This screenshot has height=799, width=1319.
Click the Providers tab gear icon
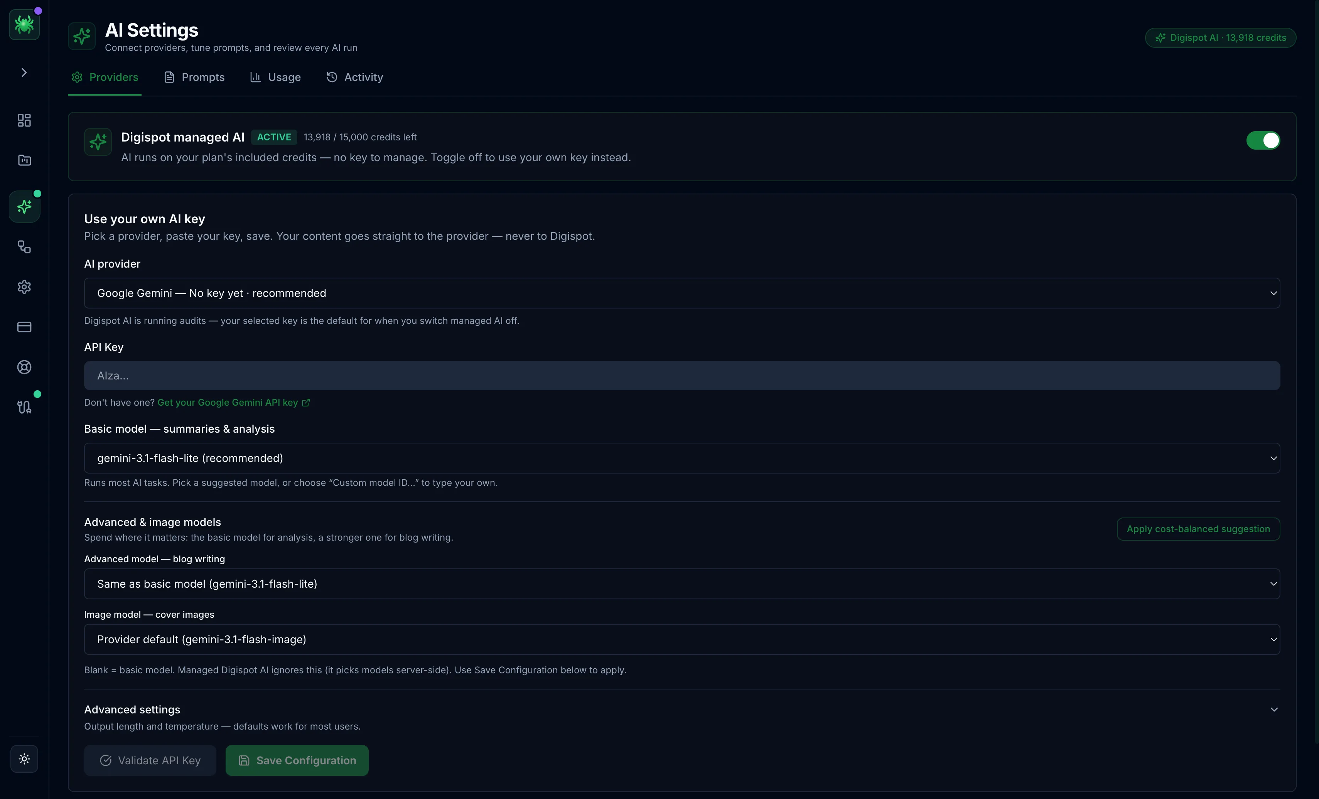[77, 77]
